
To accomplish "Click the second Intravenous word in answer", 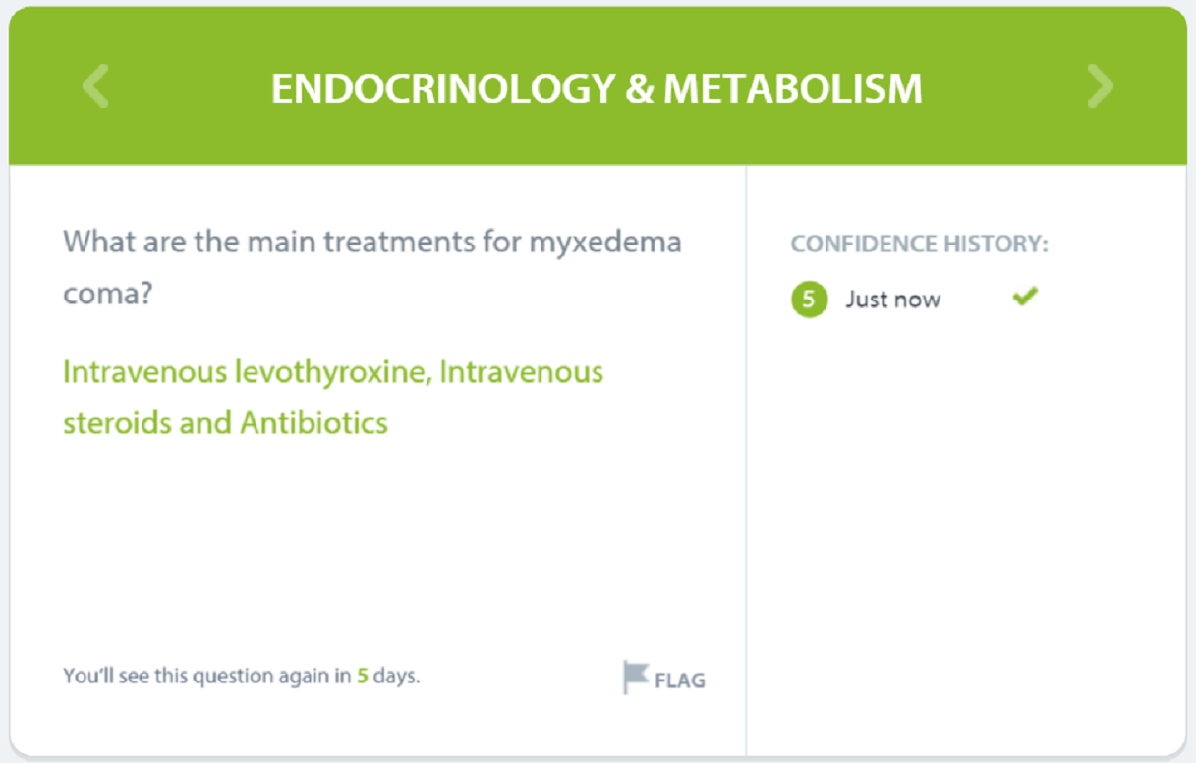I will [x=521, y=372].
